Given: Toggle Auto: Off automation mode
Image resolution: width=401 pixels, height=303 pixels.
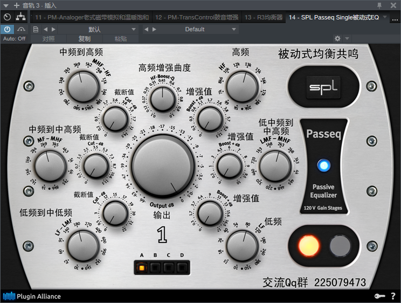Looking at the screenshot, I should pyautogui.click(x=15, y=39).
